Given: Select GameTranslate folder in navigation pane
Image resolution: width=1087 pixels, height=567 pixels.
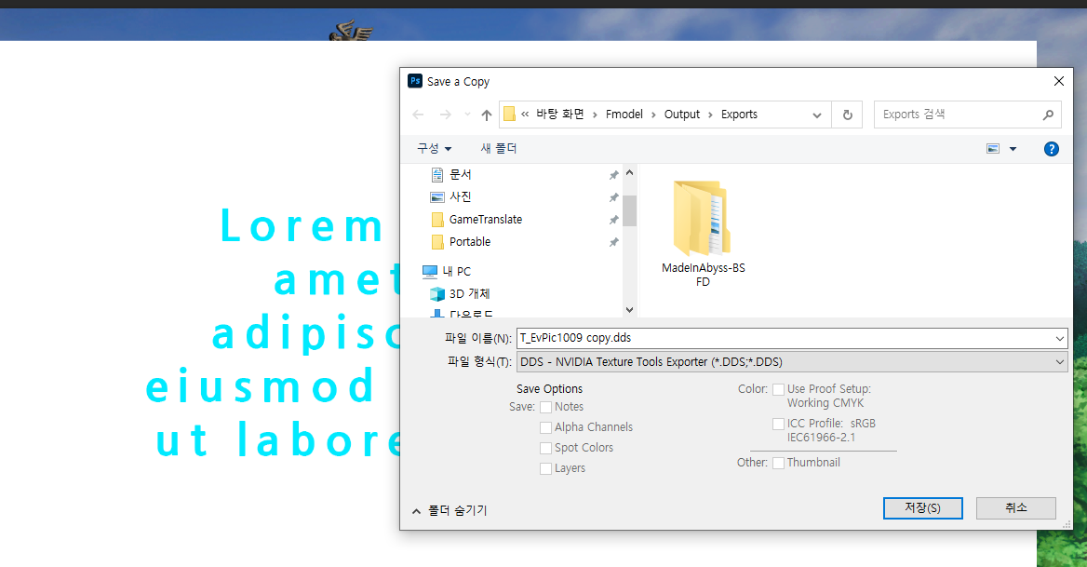Looking at the screenshot, I should 485,220.
